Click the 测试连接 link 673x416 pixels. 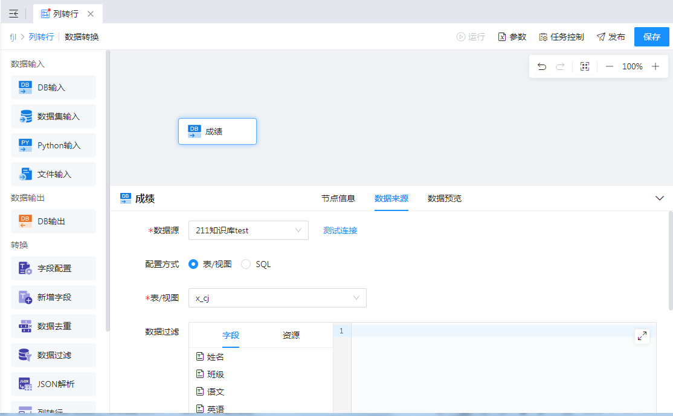[340, 230]
